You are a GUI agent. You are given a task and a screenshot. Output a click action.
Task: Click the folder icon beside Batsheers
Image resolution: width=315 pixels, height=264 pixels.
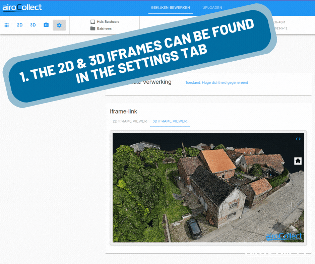click(93, 28)
